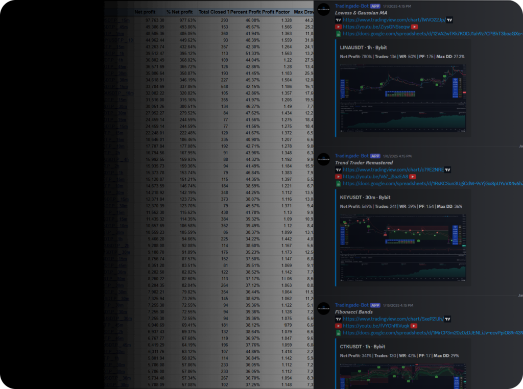Click embed title 'KEYUSDT · 30m · Bybit'
The width and height of the screenshot is (523, 389).
365,198
